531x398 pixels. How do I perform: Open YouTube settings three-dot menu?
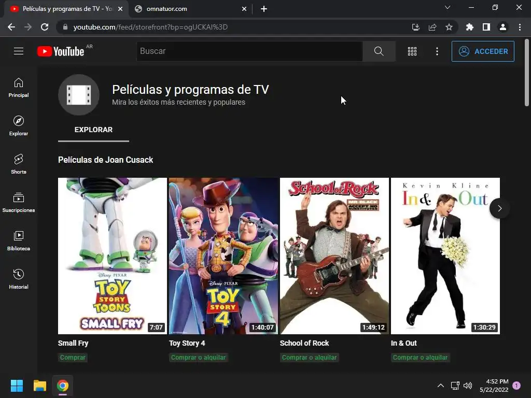[437, 51]
